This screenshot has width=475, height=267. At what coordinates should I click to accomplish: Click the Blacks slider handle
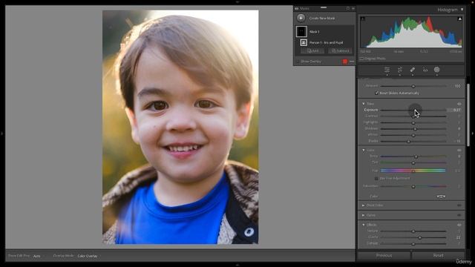[409, 142]
